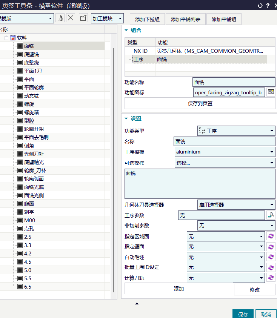Click the 添加平铺组 button

tap(224, 19)
